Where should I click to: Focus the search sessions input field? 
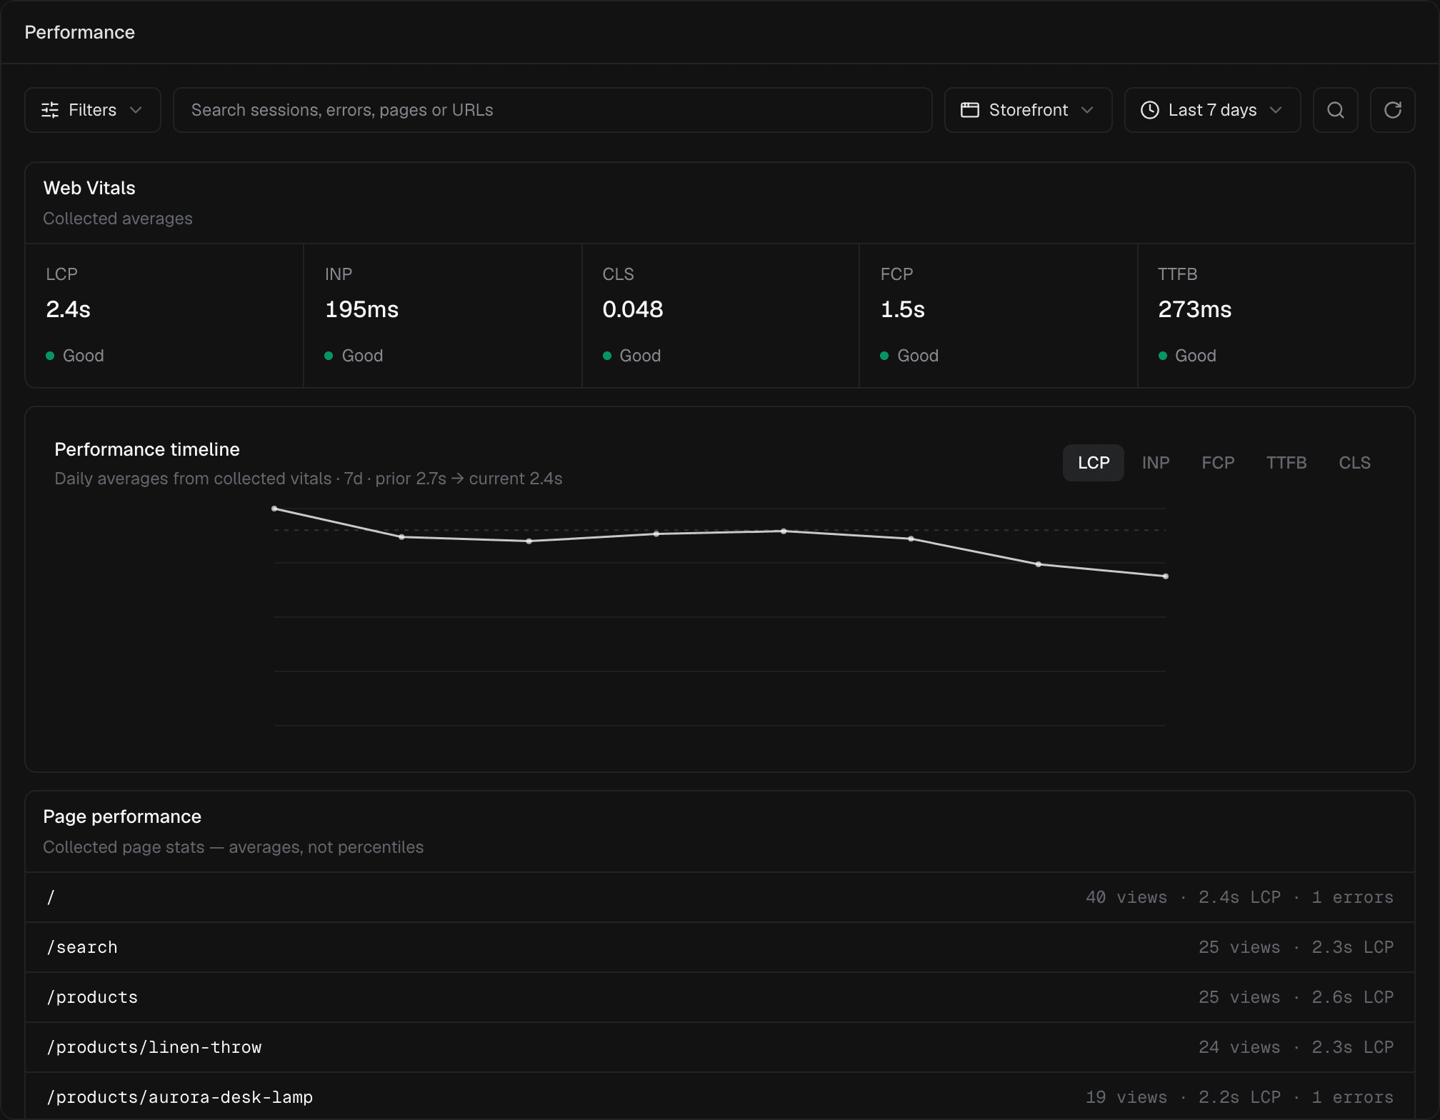point(552,110)
